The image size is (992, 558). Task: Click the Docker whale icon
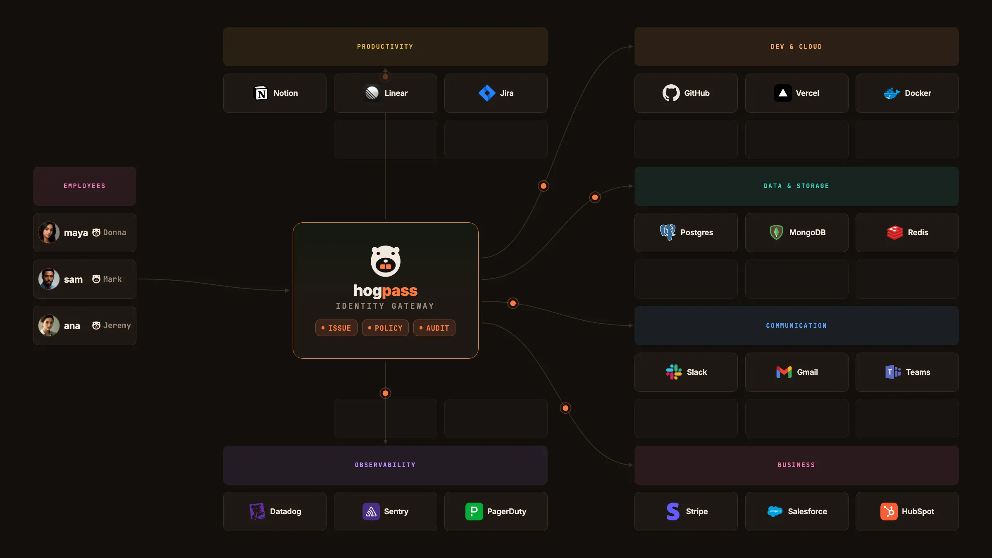892,93
